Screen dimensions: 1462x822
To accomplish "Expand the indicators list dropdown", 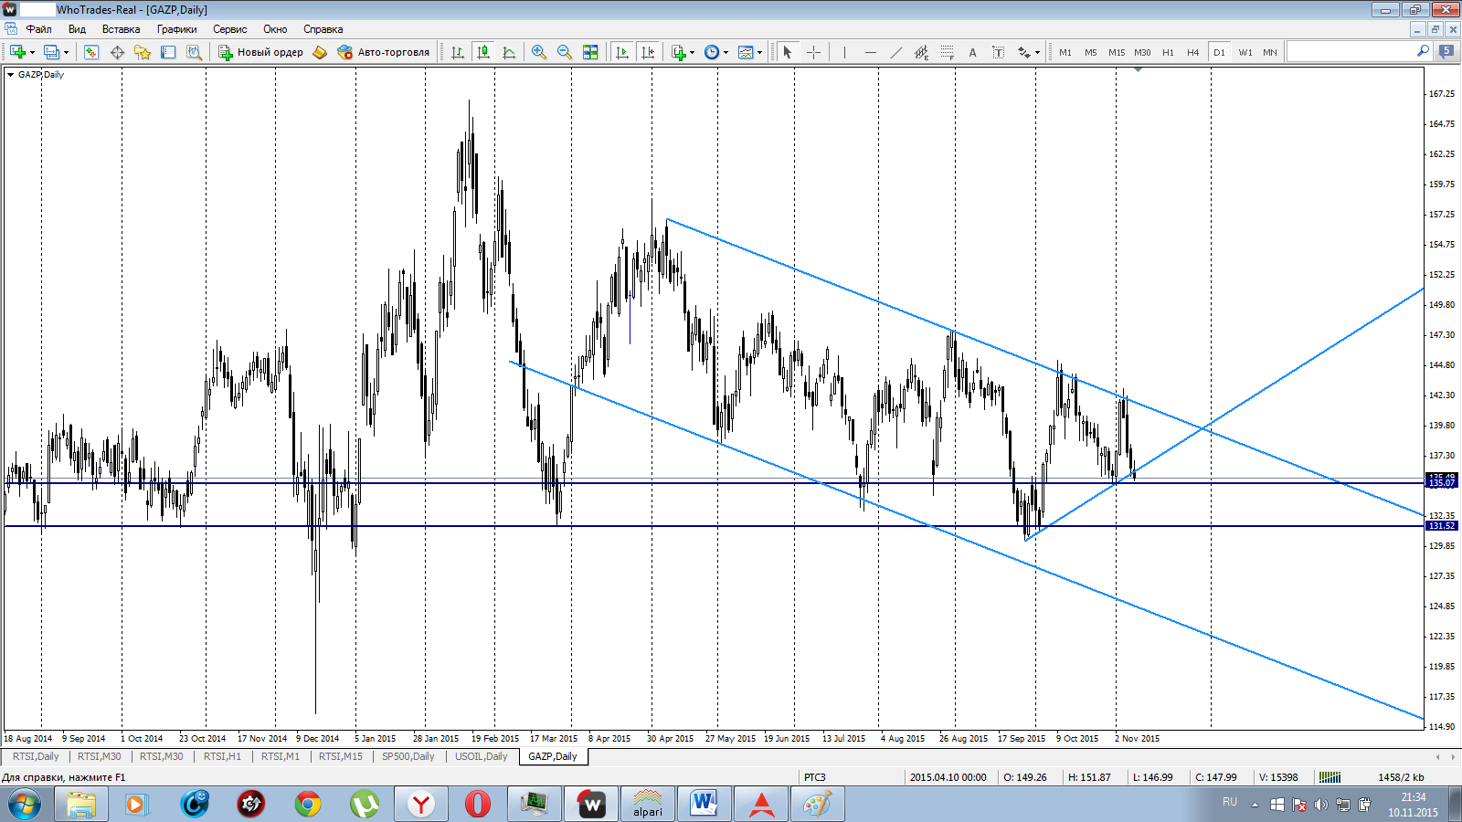I will point(692,52).
